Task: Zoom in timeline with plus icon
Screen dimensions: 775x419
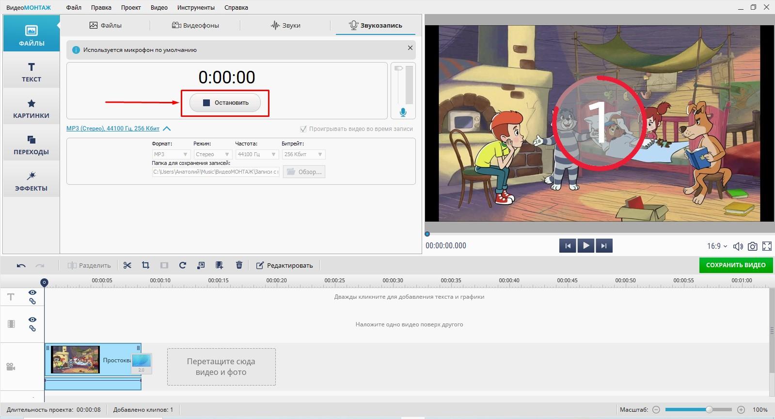Action: coord(741,410)
